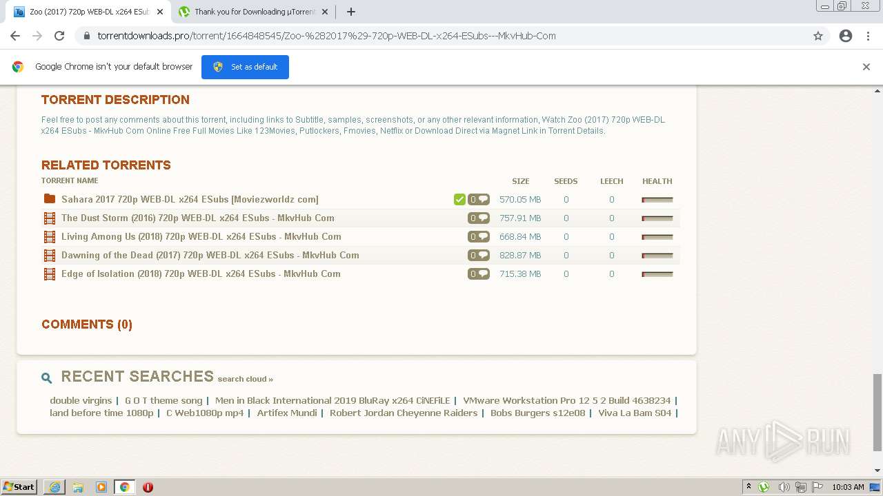Open comments bubble for Sahara 2017
Viewport: 883px width, 496px height.
click(479, 199)
